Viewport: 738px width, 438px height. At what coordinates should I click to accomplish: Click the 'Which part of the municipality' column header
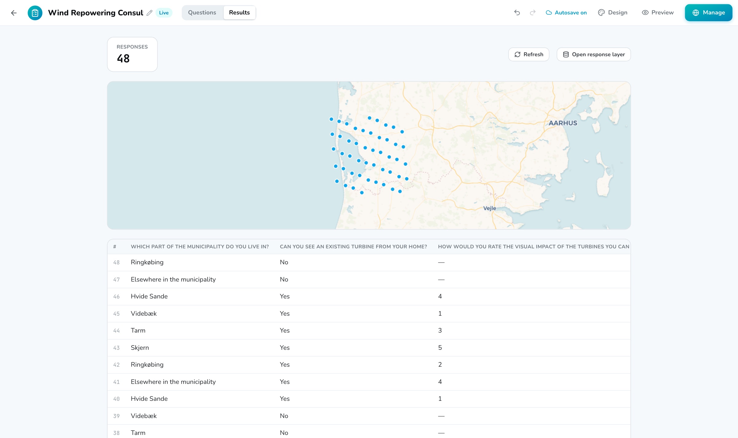click(200, 247)
